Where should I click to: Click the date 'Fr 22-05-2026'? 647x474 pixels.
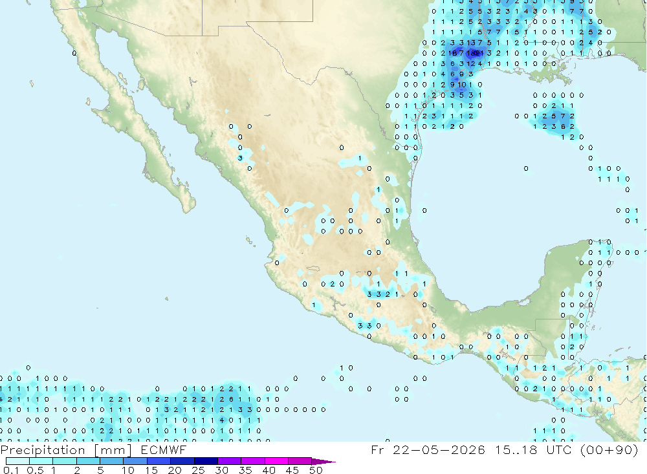click(428, 449)
